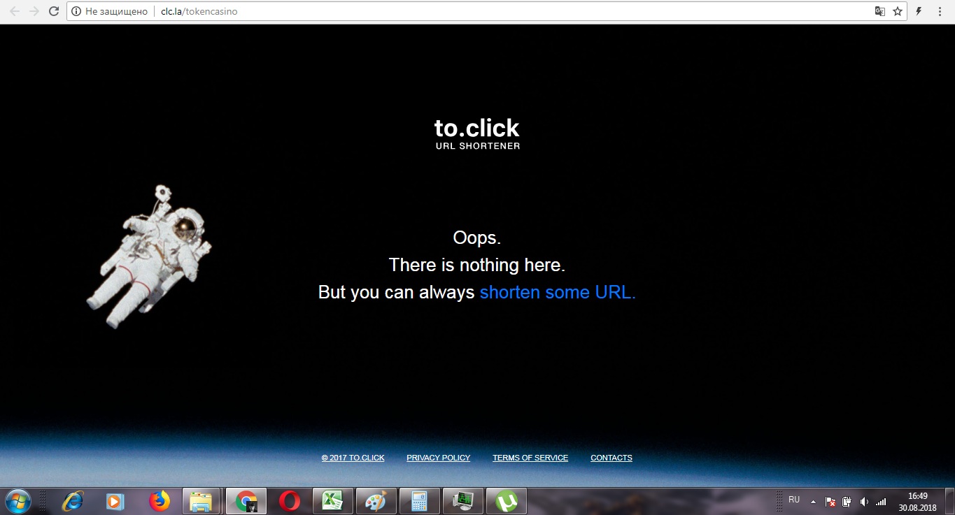This screenshot has height=515, width=955.
Task: Switch to Chrome taskbar button
Action: pos(246,501)
